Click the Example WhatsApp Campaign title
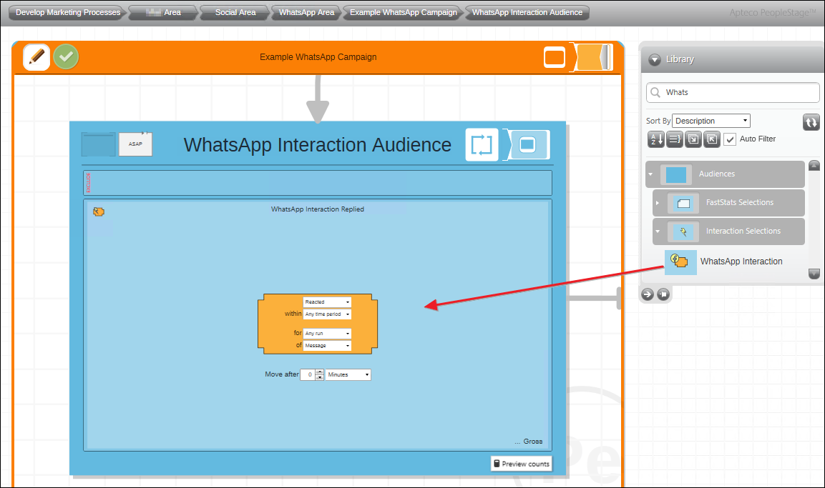This screenshot has width=825, height=488. [x=318, y=56]
